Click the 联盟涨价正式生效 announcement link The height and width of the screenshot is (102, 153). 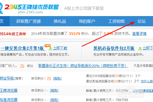[x=83, y=66]
